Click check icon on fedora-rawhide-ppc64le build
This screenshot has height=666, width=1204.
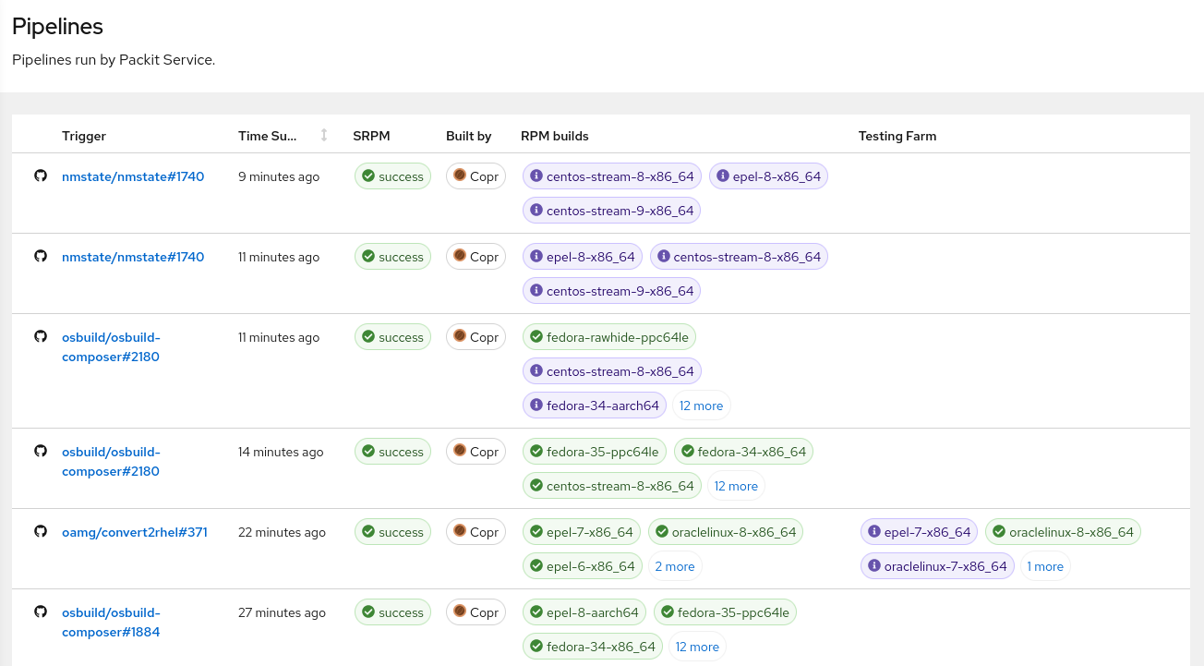(536, 337)
